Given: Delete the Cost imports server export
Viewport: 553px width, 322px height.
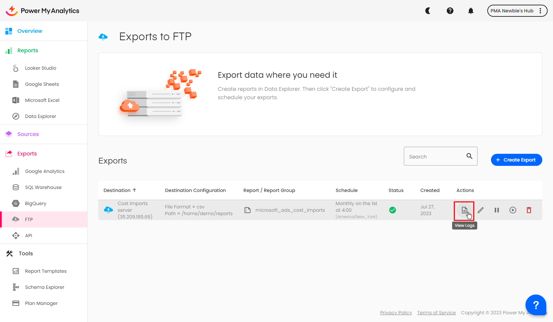Looking at the screenshot, I should click(529, 210).
